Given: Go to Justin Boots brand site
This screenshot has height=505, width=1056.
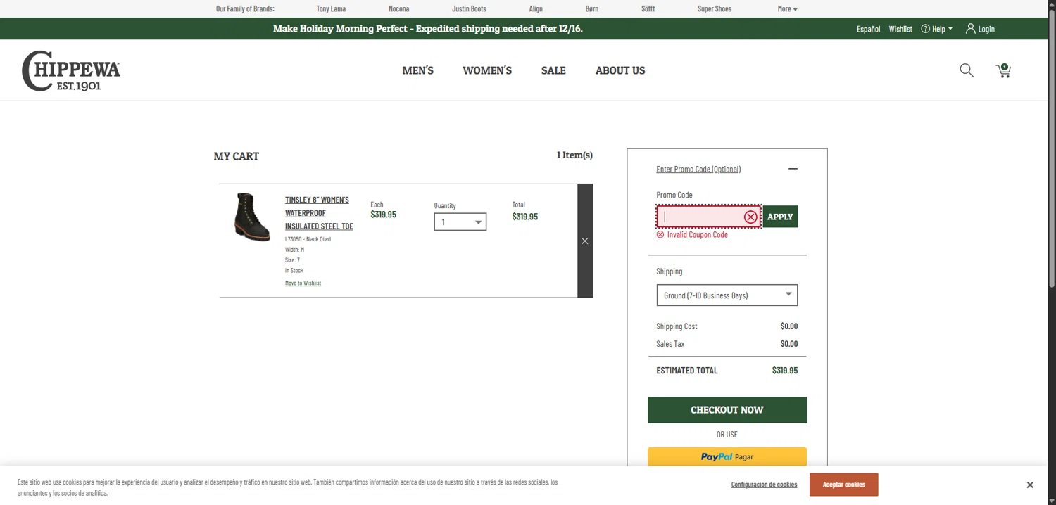Looking at the screenshot, I should click(x=469, y=8).
